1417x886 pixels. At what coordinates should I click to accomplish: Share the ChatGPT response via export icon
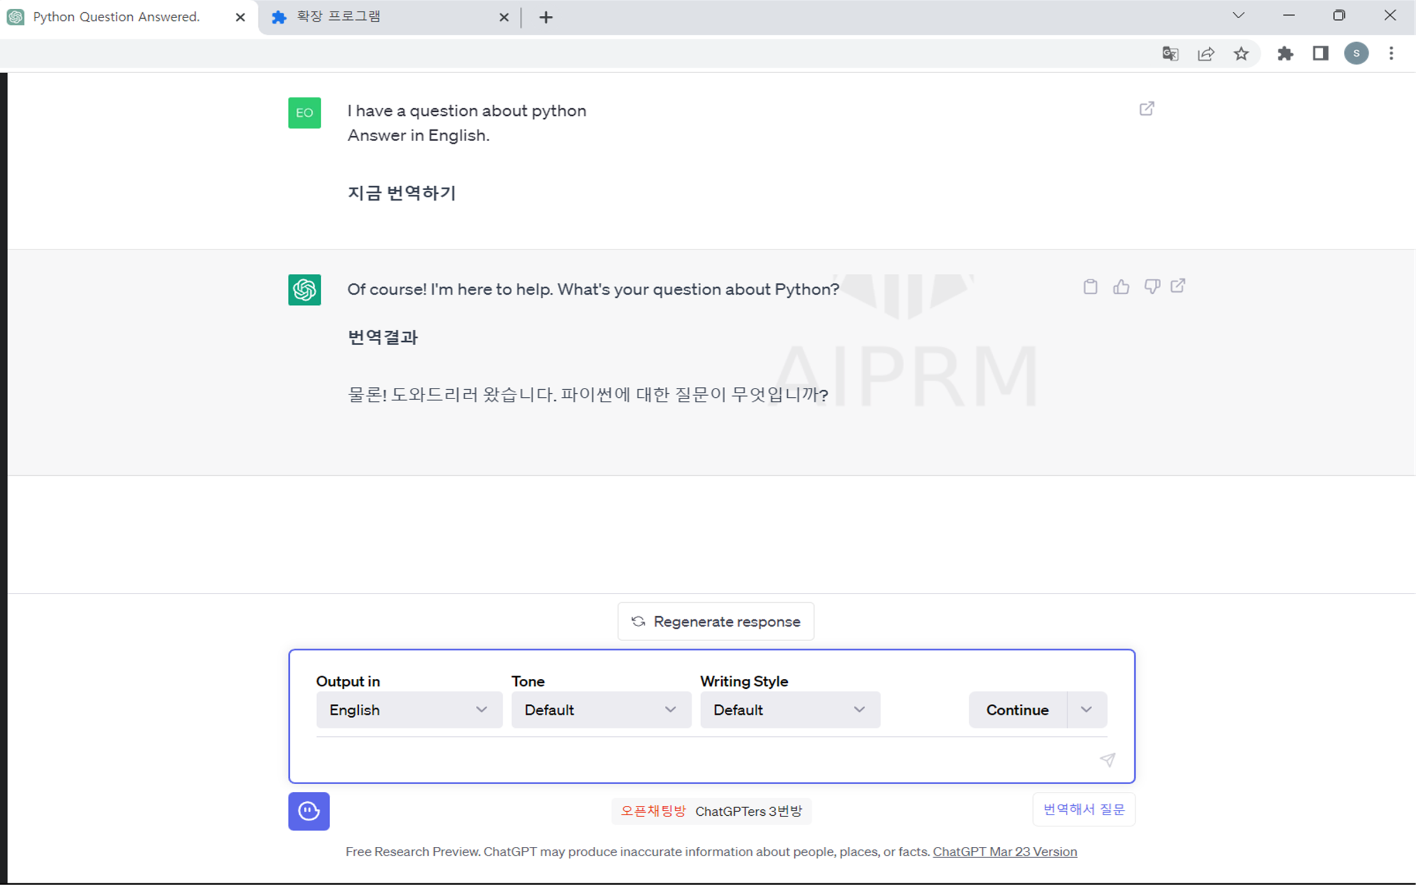coord(1178,286)
